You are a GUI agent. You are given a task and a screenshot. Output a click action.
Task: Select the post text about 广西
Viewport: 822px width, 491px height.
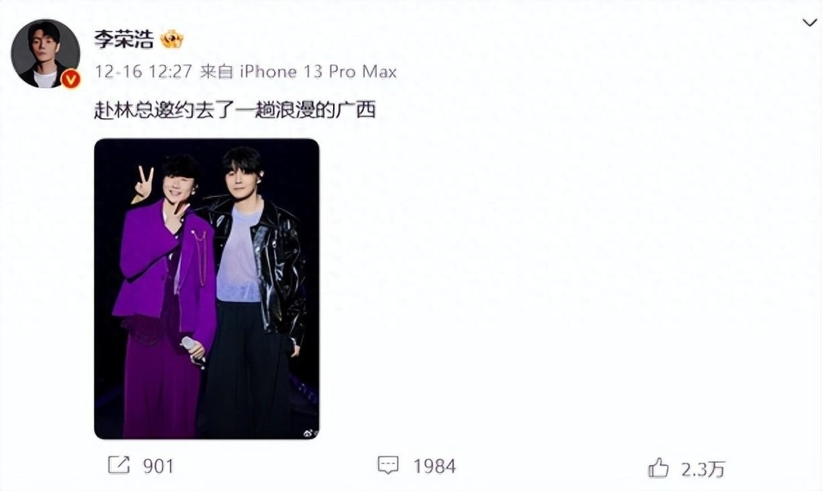(235, 110)
